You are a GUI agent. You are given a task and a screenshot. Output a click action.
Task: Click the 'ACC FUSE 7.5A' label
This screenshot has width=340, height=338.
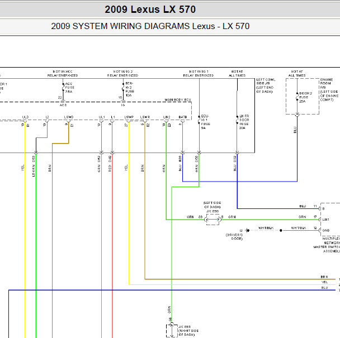69,88
